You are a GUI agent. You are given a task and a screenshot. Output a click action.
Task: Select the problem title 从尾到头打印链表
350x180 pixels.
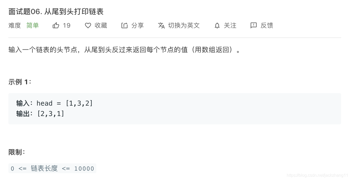point(74,11)
